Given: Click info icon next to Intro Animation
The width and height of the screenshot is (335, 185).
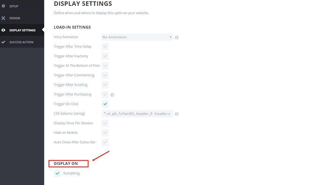Looking at the screenshot, I should [177, 37].
